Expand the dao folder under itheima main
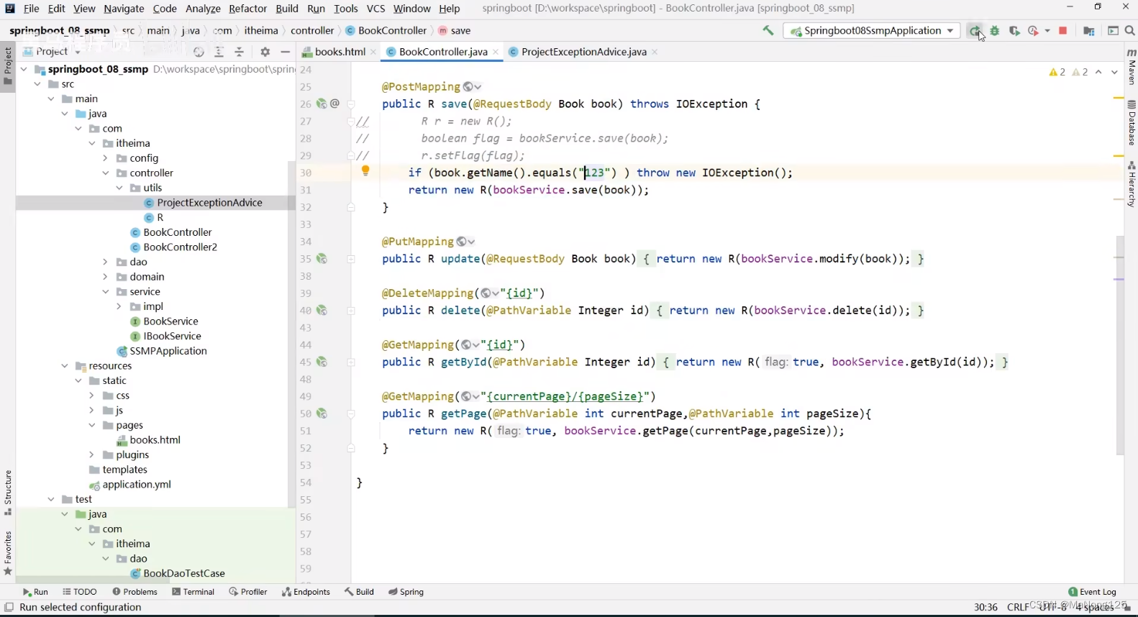This screenshot has width=1138, height=617. [105, 262]
